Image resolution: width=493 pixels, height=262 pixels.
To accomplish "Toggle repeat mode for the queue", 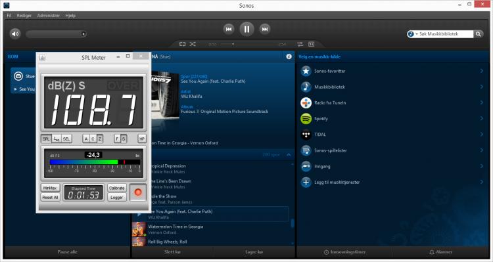I will 182,44.
